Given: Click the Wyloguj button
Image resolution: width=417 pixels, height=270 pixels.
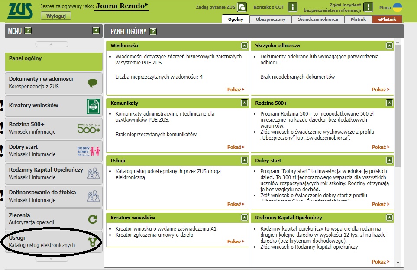Looking at the screenshot, I should pos(55,16).
